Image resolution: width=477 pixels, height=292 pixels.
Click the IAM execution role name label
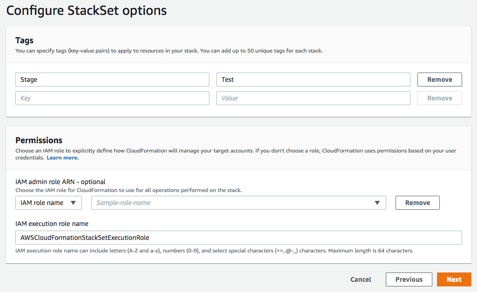click(x=52, y=224)
